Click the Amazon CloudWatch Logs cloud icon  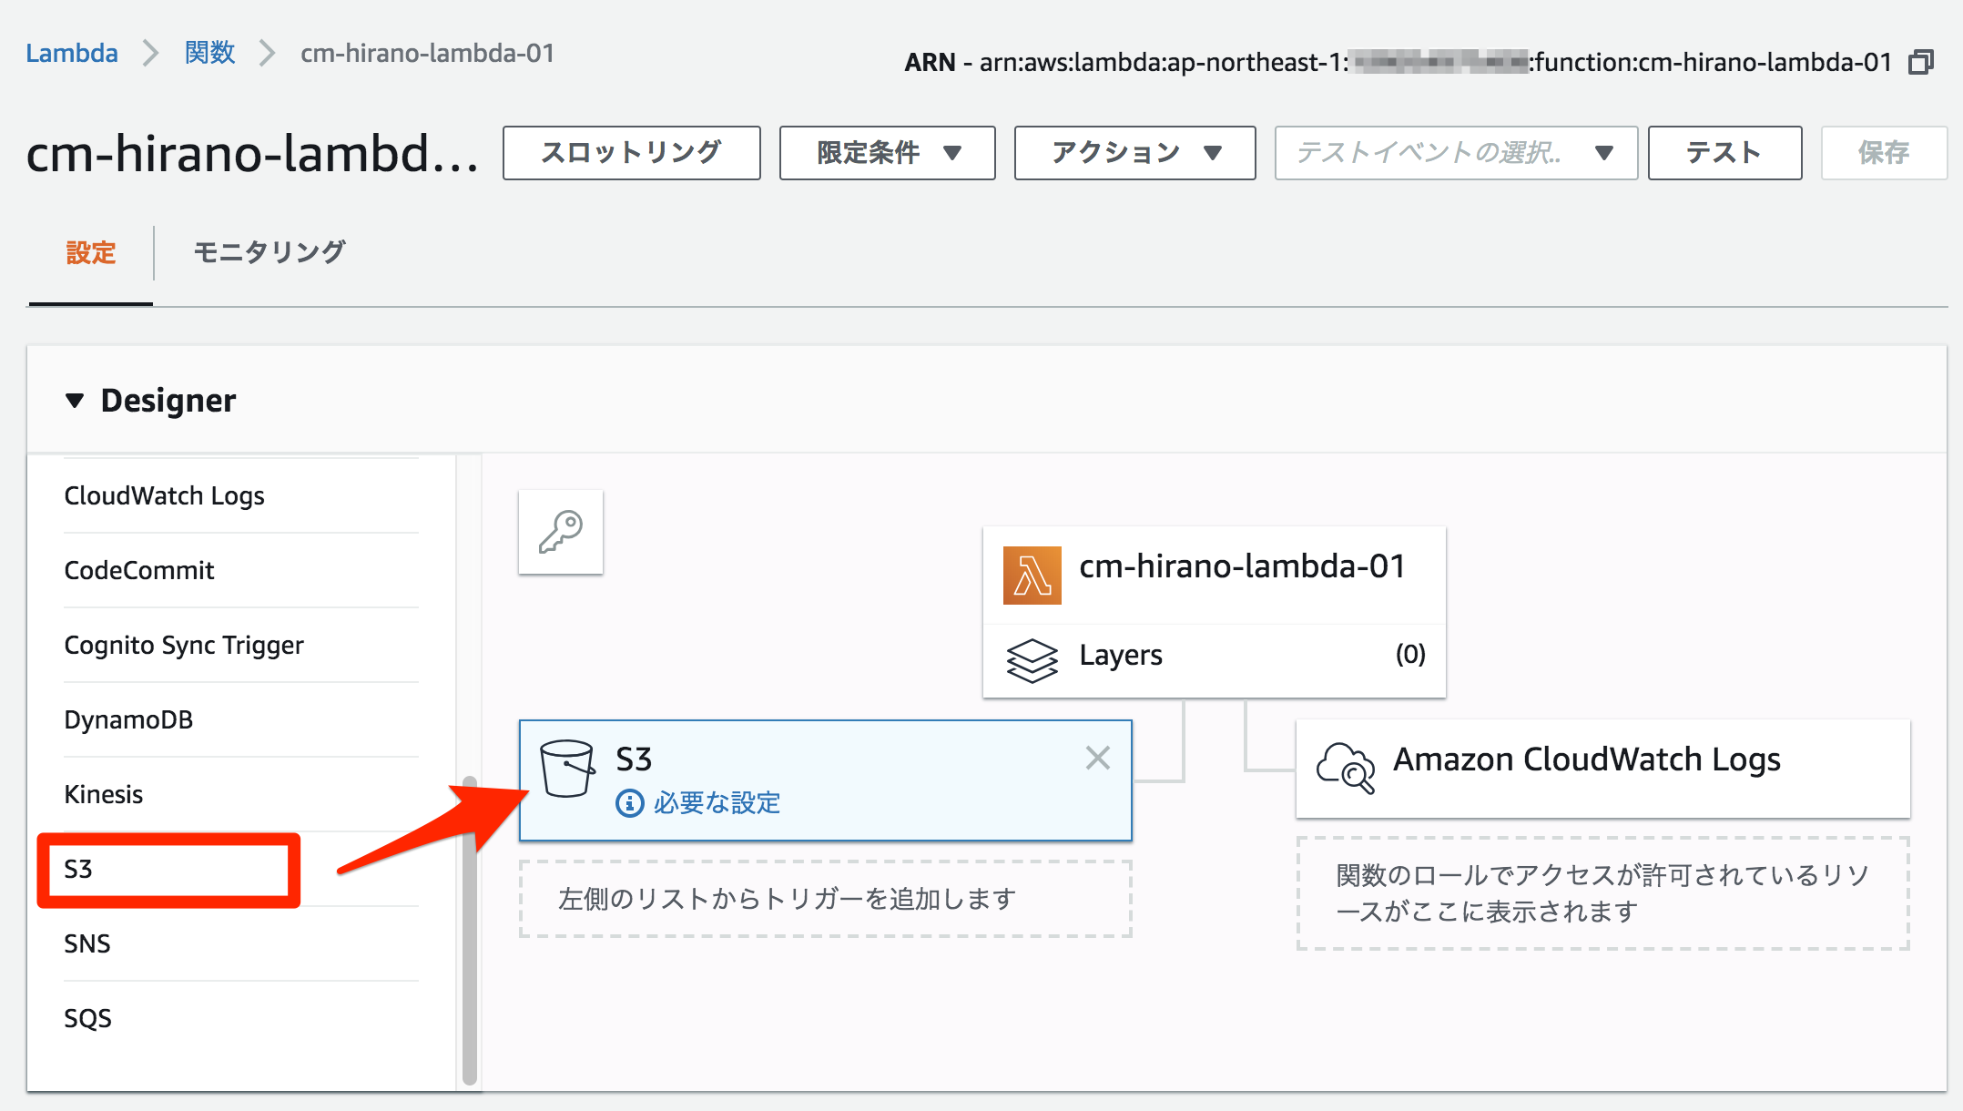point(1346,767)
